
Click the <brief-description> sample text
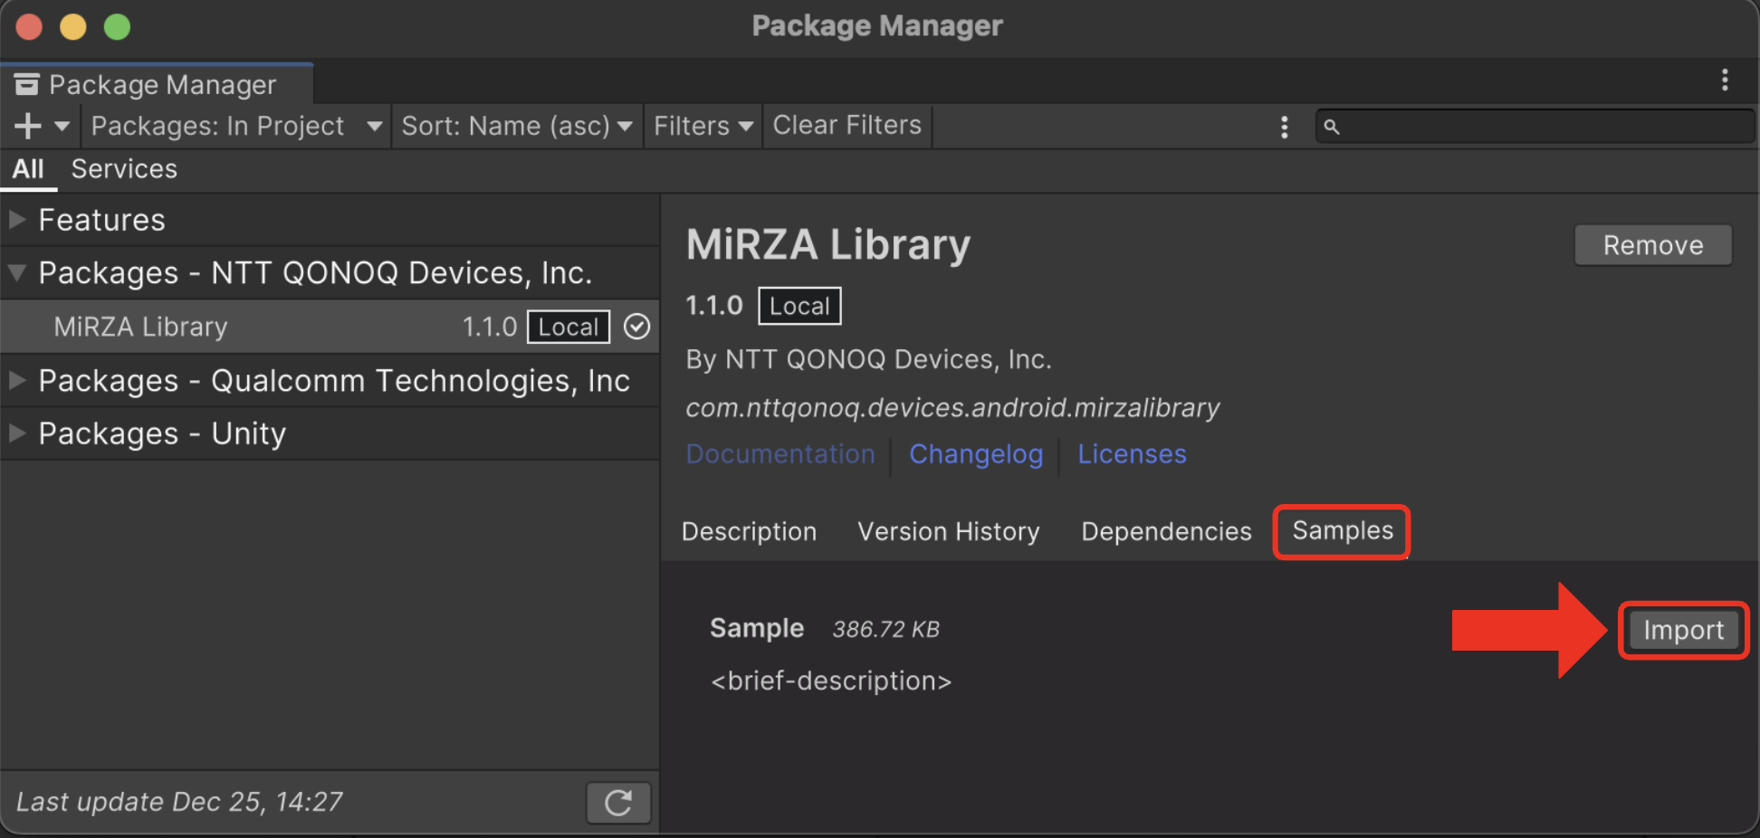coord(831,681)
